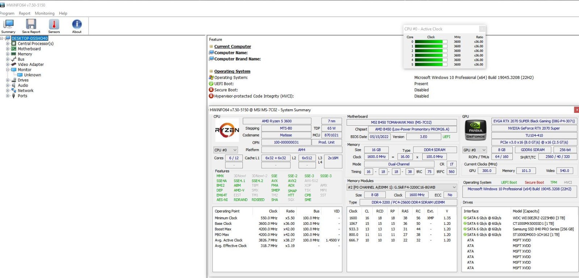
Task: Click the Computer Name row icon
Action: pyautogui.click(x=211, y=52)
